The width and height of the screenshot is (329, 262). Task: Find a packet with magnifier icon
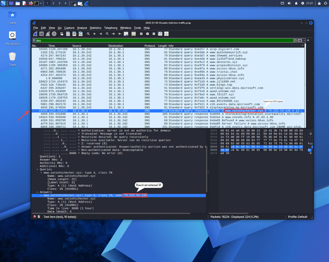coord(88,34)
